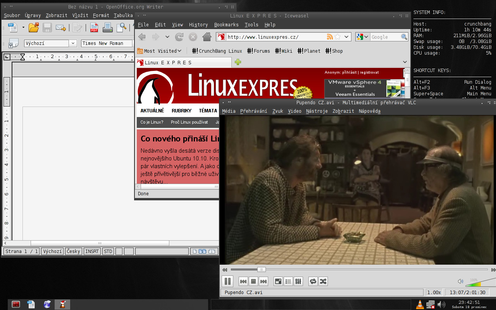Click the Edit File icon in Writer
This screenshot has height=310, width=496.
[77, 28]
